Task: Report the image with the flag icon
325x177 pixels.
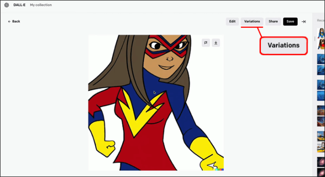Action: pos(206,43)
